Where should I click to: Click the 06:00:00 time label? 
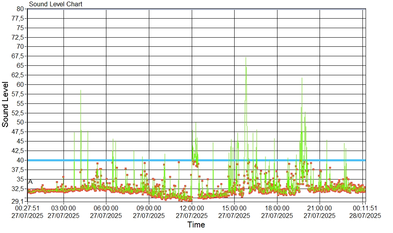tap(106, 208)
